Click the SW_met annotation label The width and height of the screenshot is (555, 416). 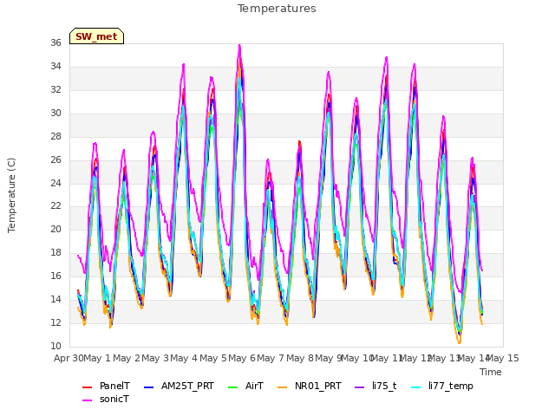tap(96, 36)
